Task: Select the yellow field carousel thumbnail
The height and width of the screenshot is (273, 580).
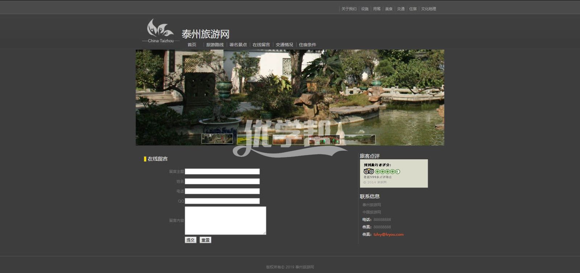Action: pos(252,139)
